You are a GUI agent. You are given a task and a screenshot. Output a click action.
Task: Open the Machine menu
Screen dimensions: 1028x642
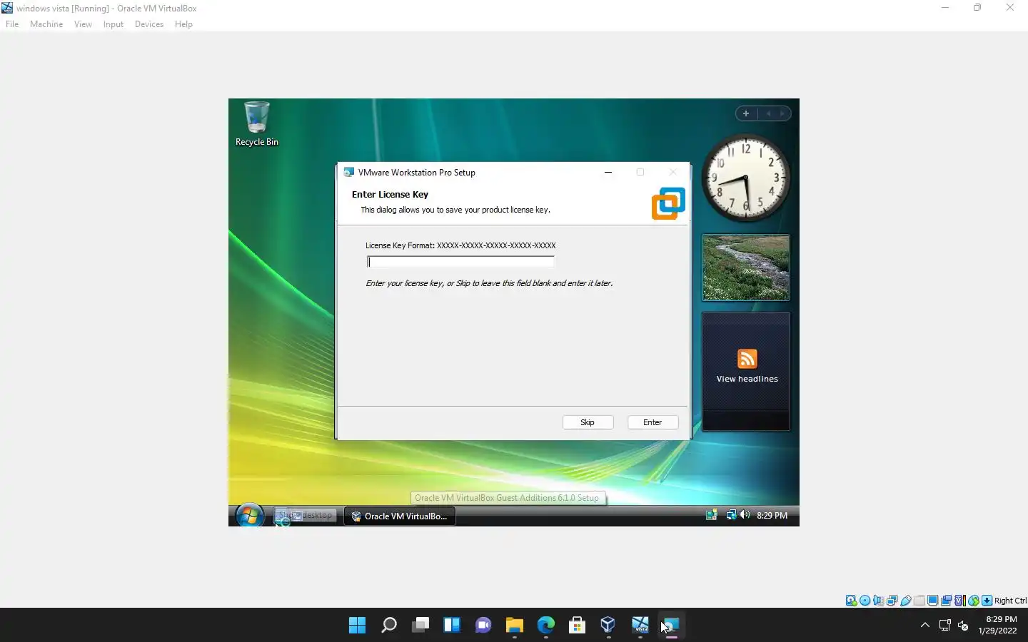coord(46,24)
